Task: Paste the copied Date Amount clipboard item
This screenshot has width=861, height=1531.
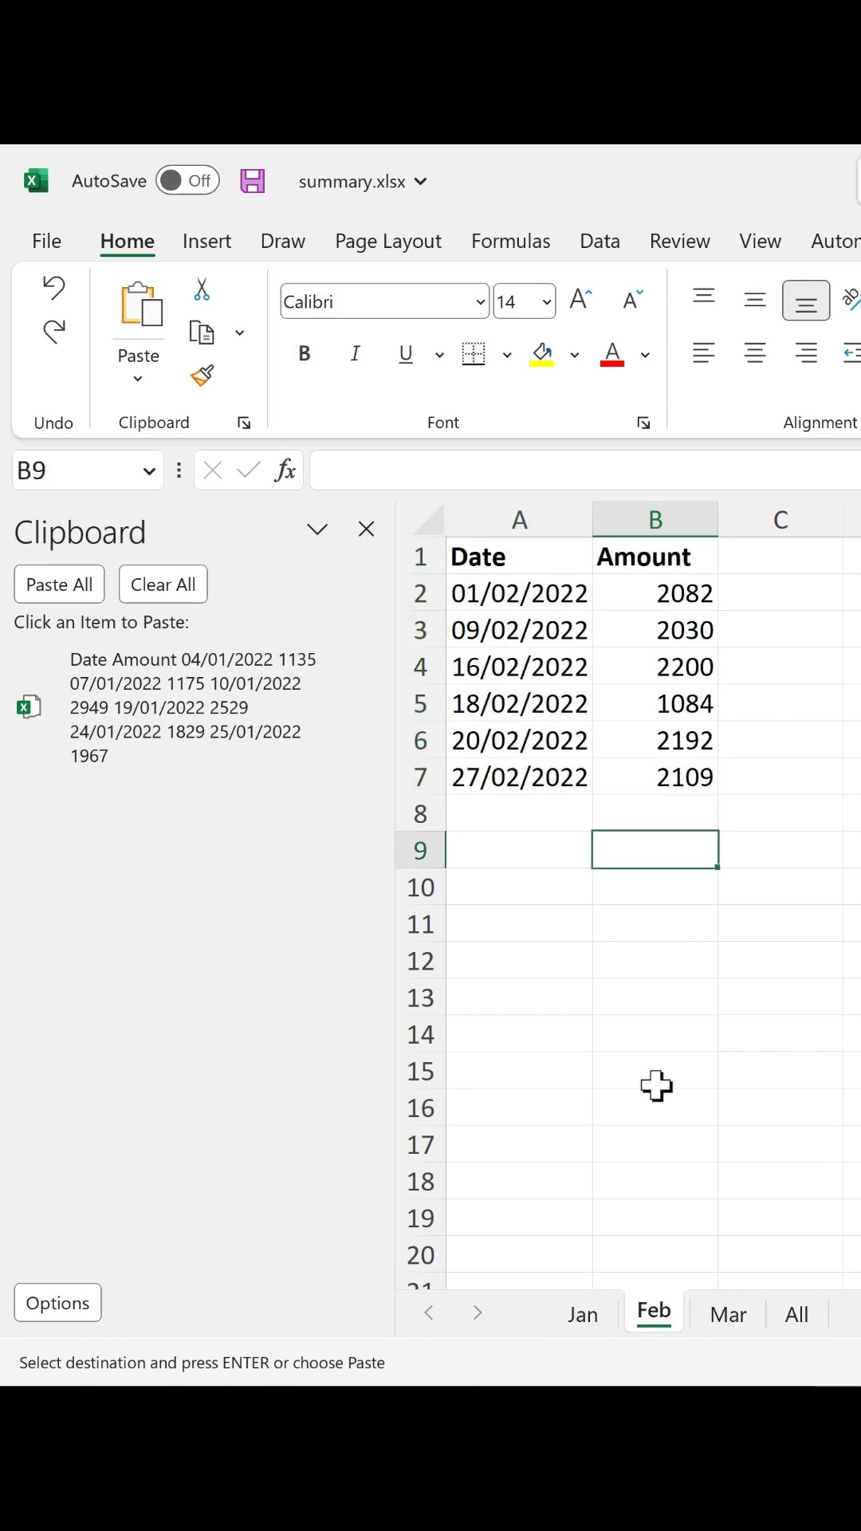Action: (x=191, y=707)
